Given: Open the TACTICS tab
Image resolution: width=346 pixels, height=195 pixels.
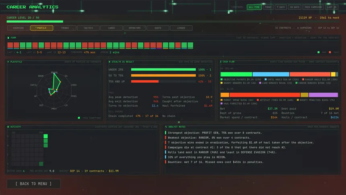Looking at the screenshot, I should (x=88, y=28).
